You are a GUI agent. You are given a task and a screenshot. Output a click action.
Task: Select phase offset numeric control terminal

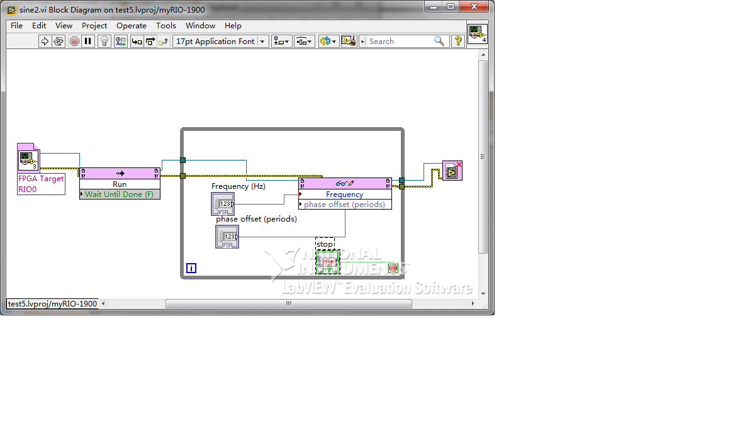pos(227,237)
